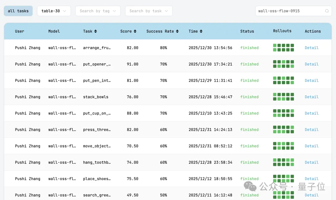Image resolution: width=336 pixels, height=200 pixels.
Task: Click rollout squares for stack_bowls row
Action: coord(283,97)
